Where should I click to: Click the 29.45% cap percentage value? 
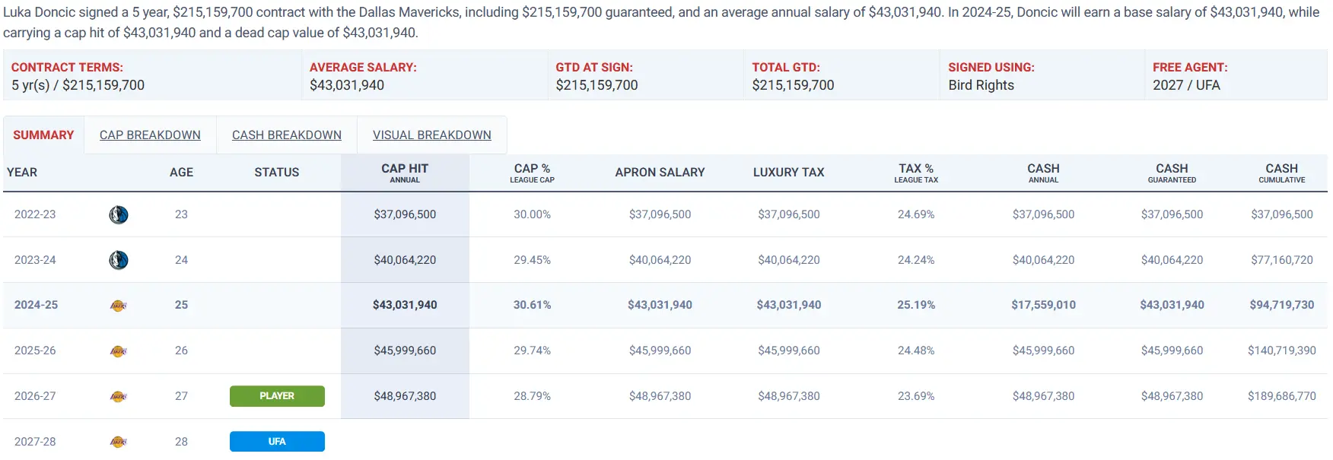tap(532, 260)
